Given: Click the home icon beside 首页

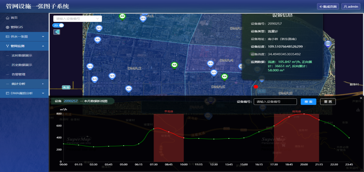Looking at the screenshot, I should click(x=8, y=18).
